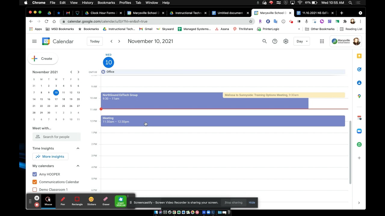Pause the Screencastify recording
Screen dimensions: 385x216
[x=37, y=198]
